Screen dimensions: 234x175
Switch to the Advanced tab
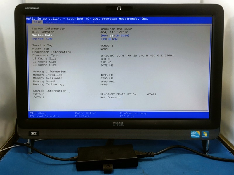(52, 22)
